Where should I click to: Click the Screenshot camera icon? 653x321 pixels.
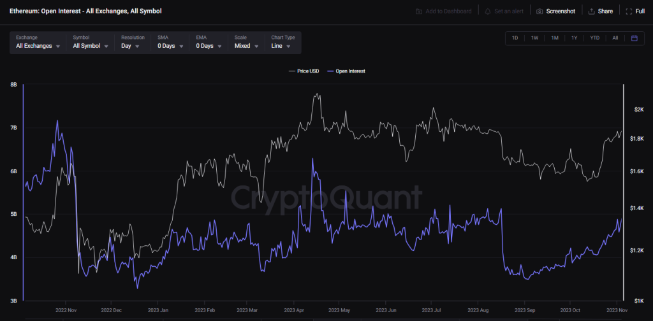tap(539, 11)
